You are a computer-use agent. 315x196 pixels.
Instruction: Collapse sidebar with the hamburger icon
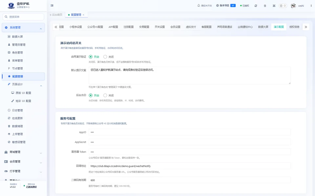click(52, 6)
